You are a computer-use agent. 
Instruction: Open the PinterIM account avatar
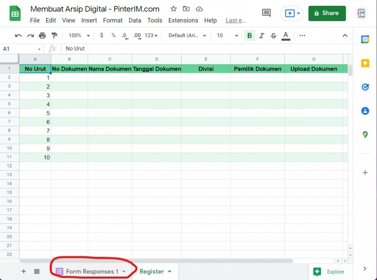pyautogui.click(x=361, y=13)
